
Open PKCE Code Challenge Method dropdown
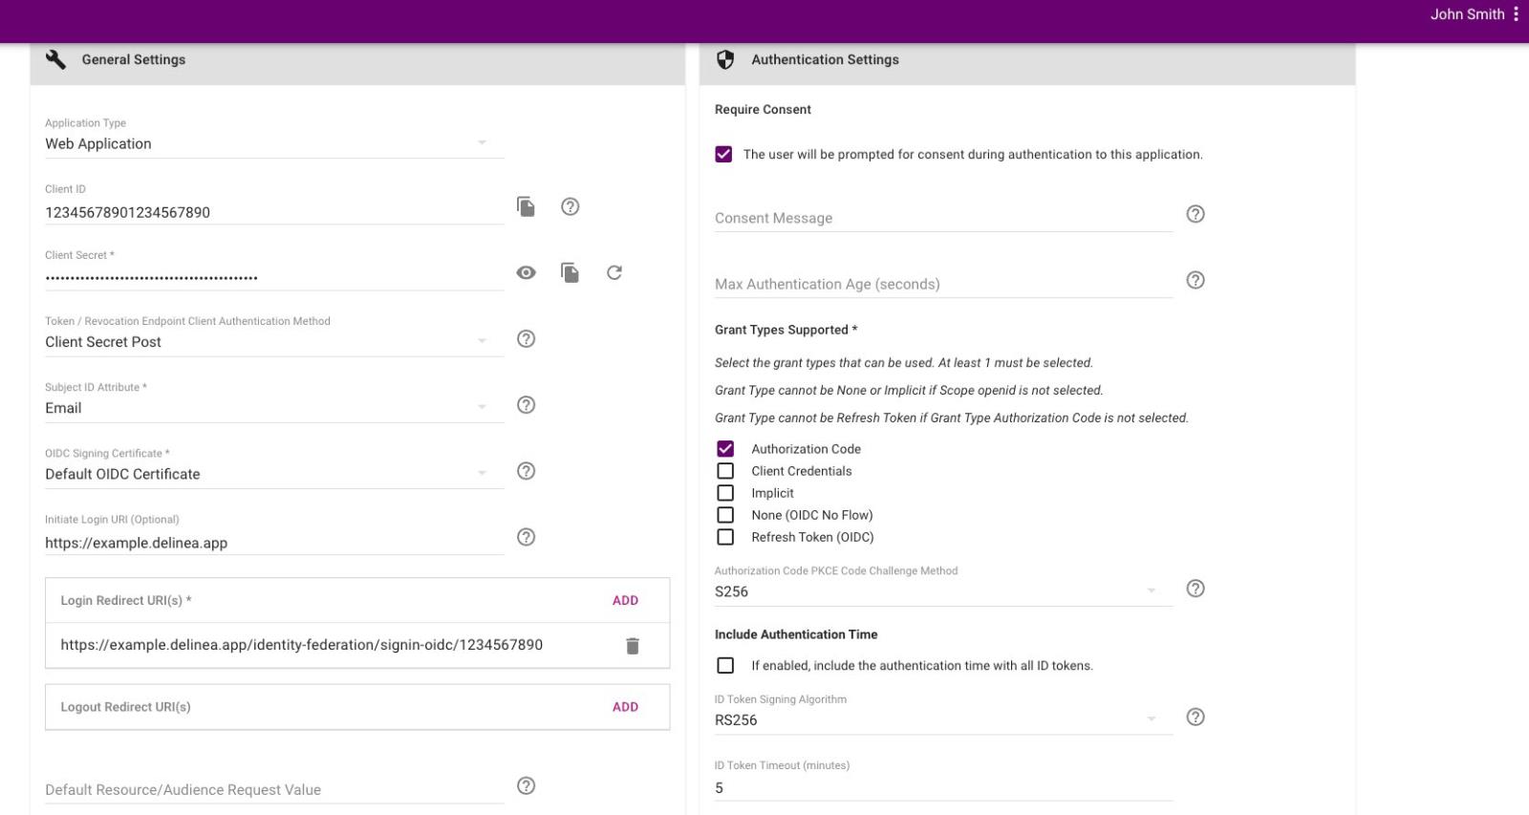tap(942, 591)
